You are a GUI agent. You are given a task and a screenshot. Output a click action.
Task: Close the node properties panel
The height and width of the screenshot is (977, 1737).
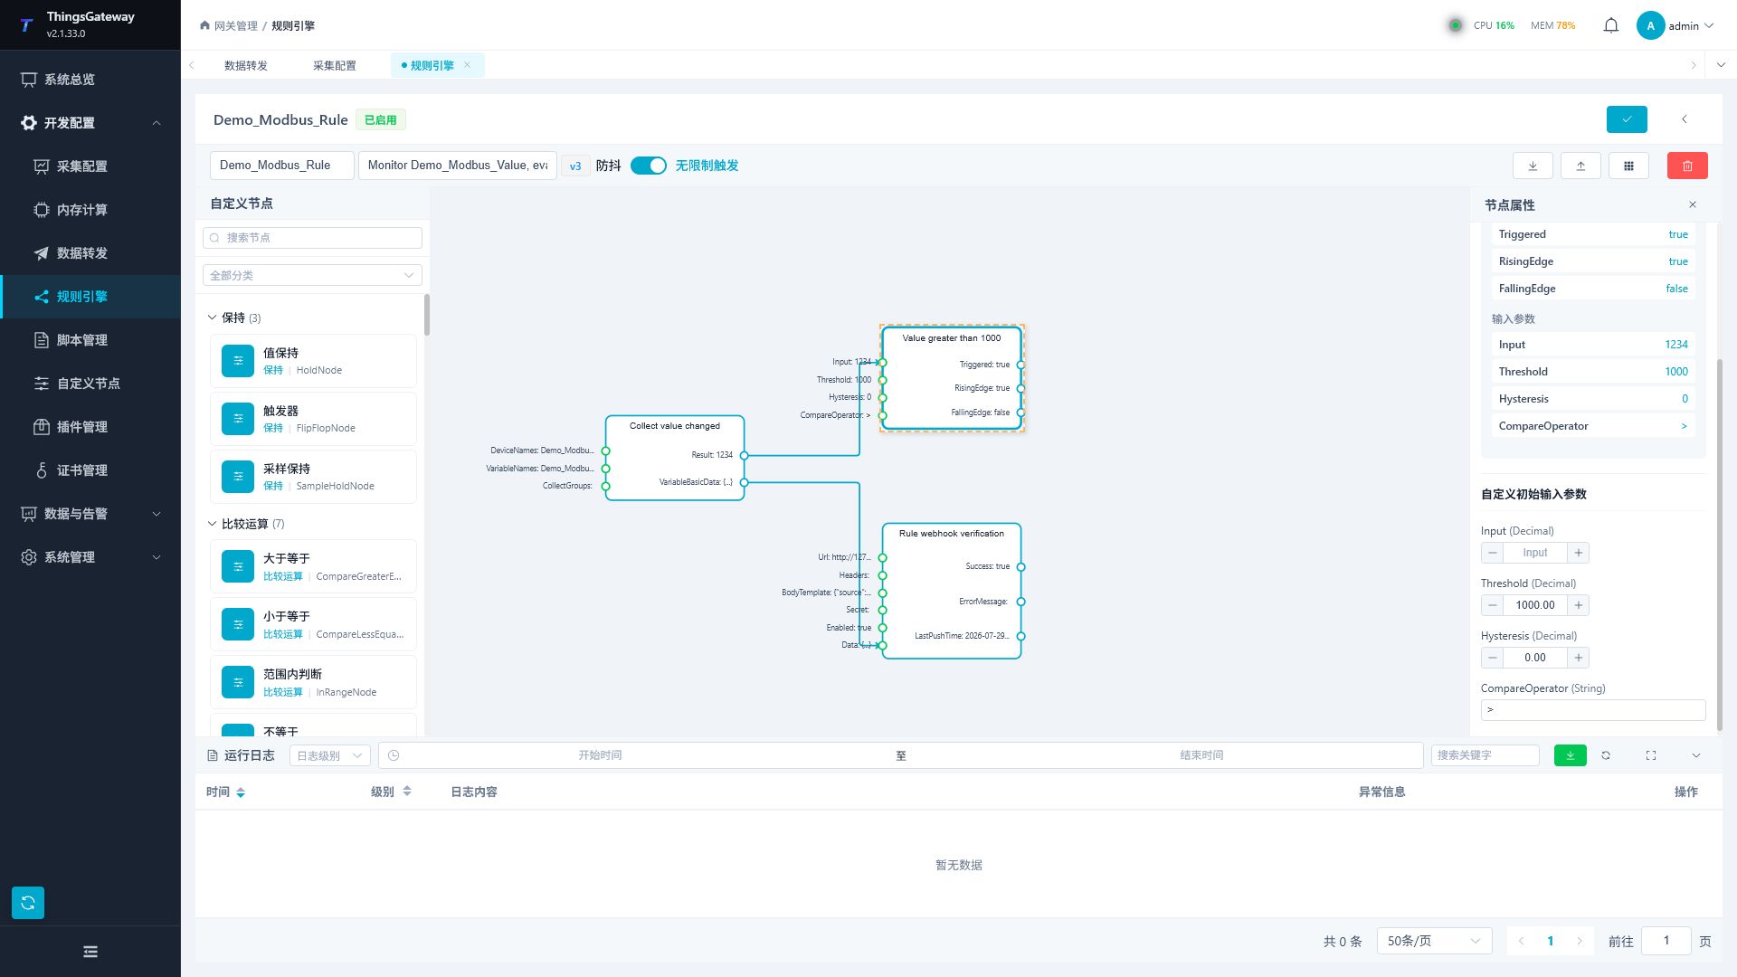pos(1693,204)
